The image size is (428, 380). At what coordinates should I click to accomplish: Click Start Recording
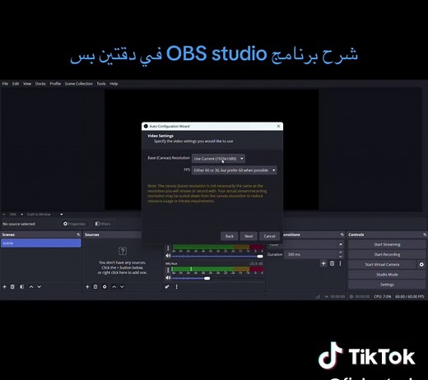(x=387, y=254)
